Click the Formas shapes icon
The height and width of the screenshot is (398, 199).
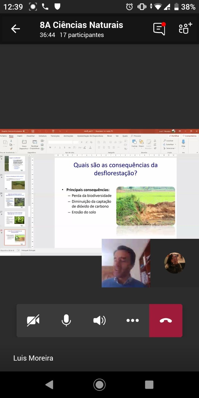point(134,143)
